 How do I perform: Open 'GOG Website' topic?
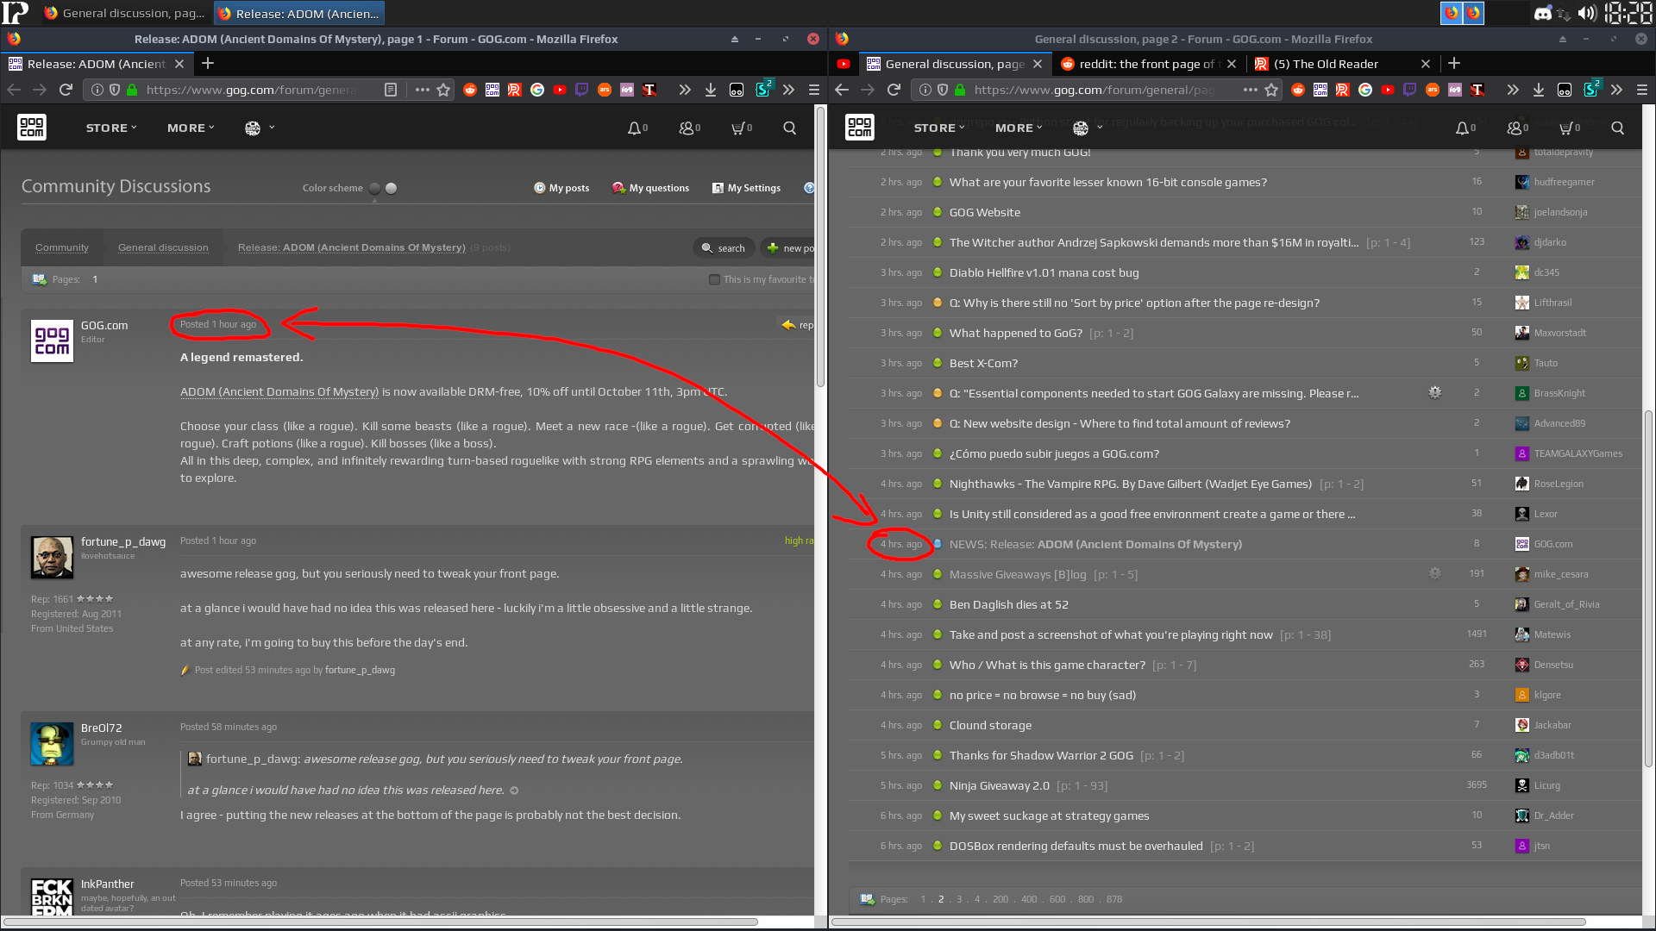click(984, 212)
